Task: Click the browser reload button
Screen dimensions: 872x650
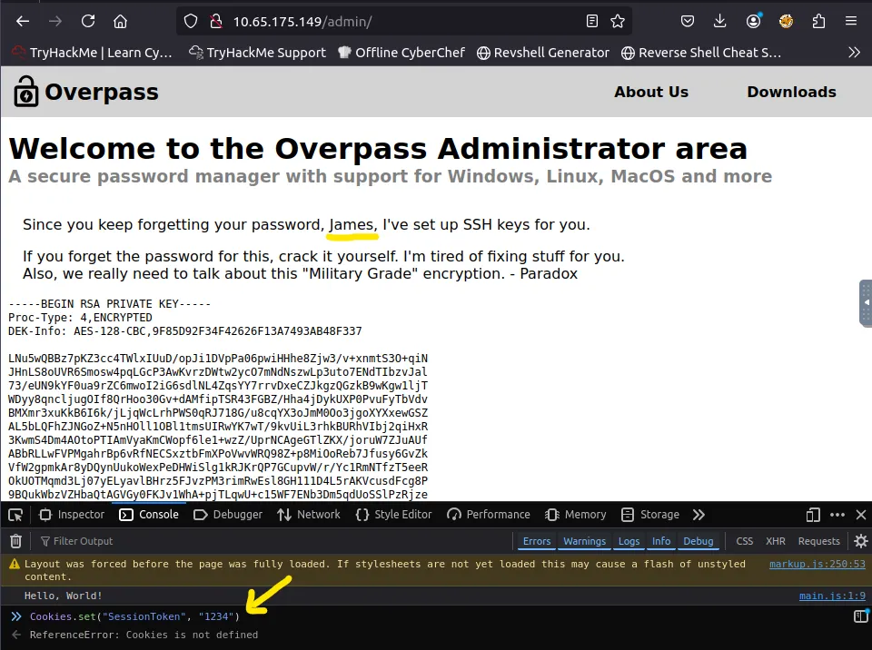Action: pyautogui.click(x=88, y=21)
